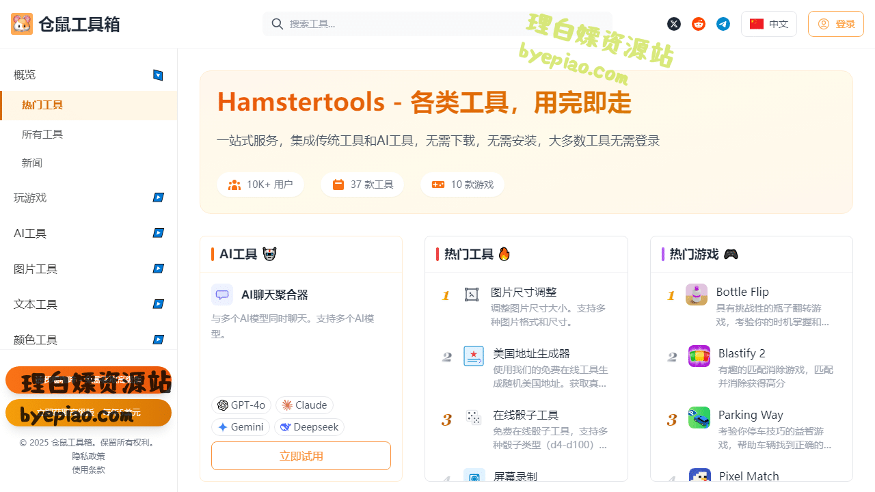Open the 在线骰子工具 tool title

coord(526,415)
